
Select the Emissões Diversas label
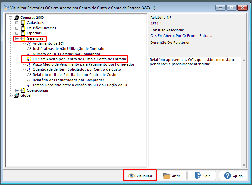(41, 28)
